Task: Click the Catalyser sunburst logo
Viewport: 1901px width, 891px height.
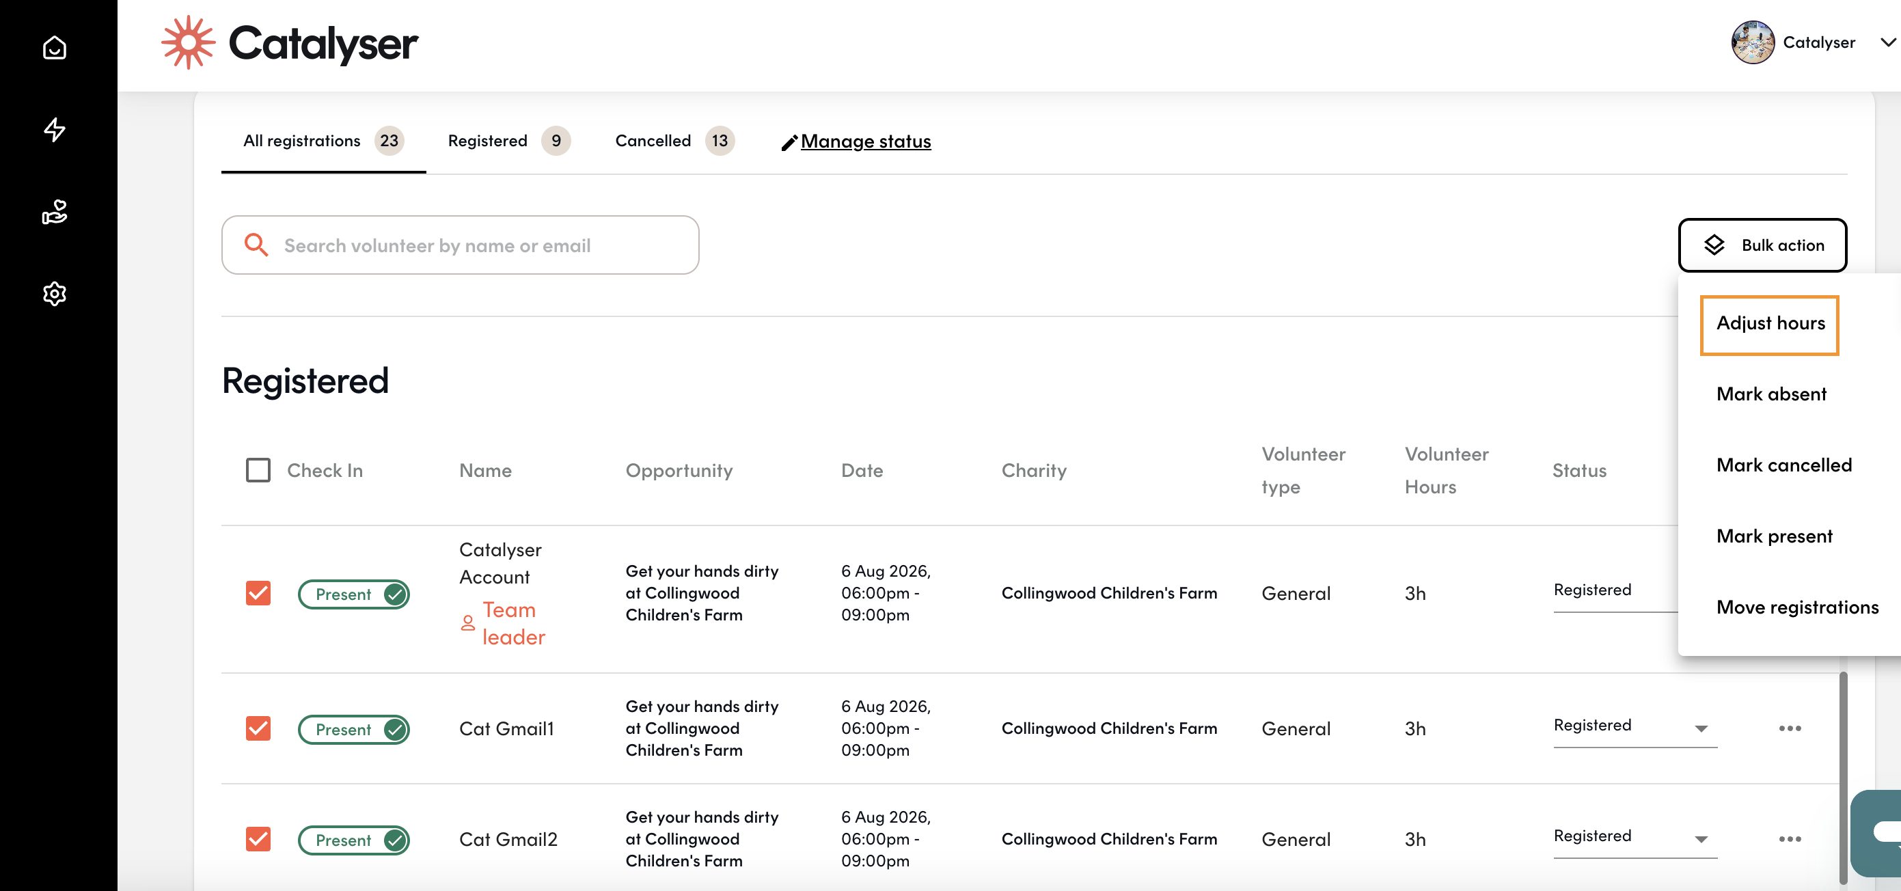Action: [188, 43]
